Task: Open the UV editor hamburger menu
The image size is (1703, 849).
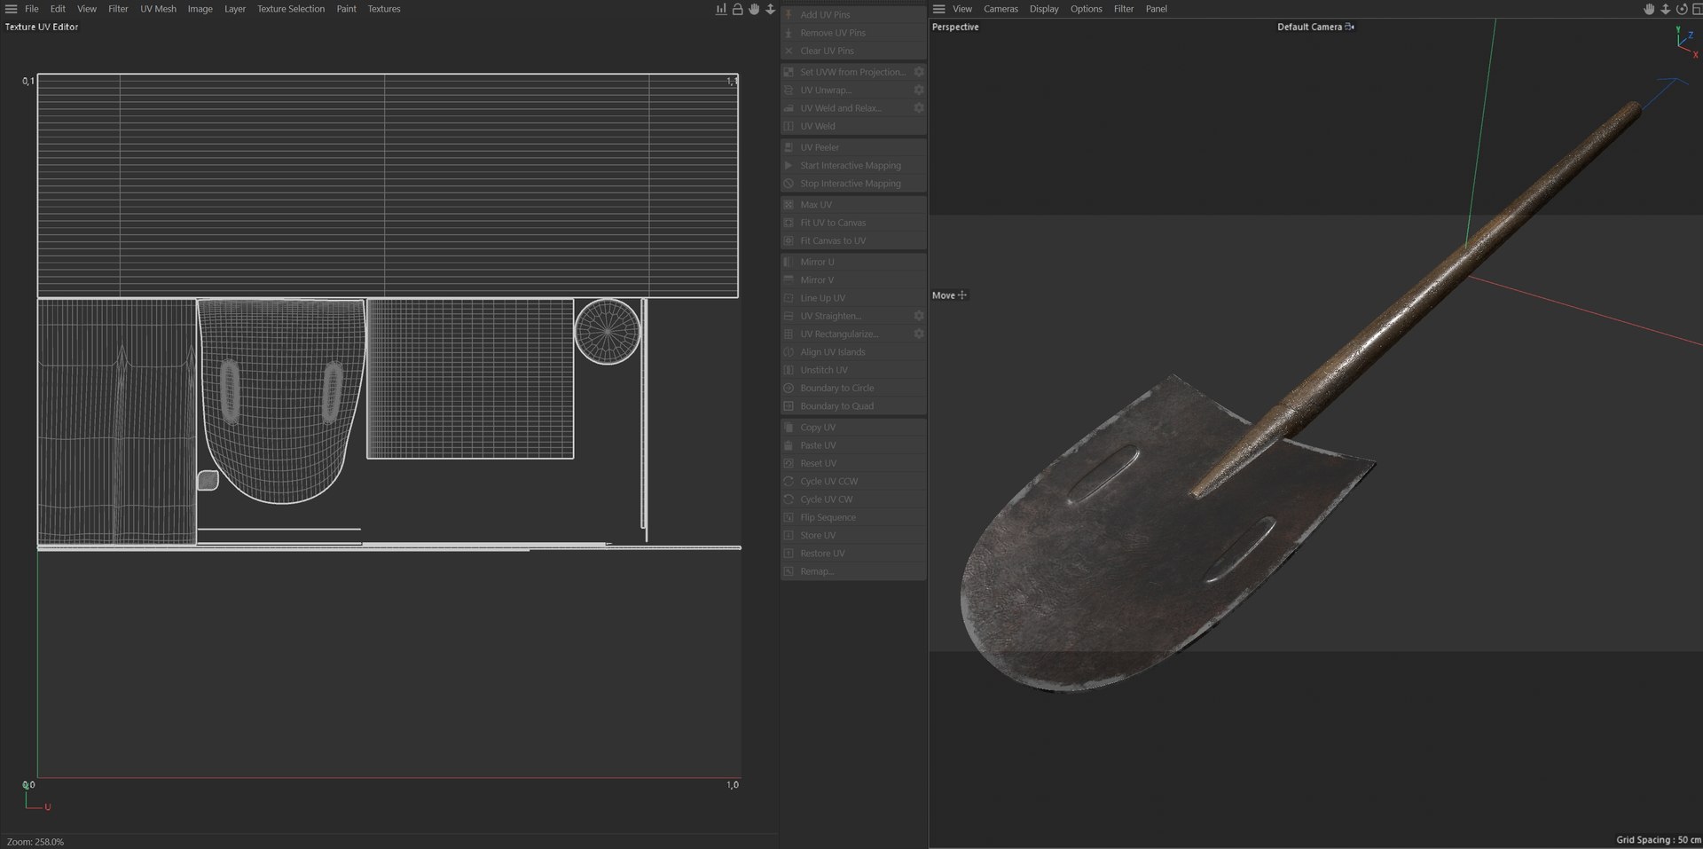Action: coord(12,9)
